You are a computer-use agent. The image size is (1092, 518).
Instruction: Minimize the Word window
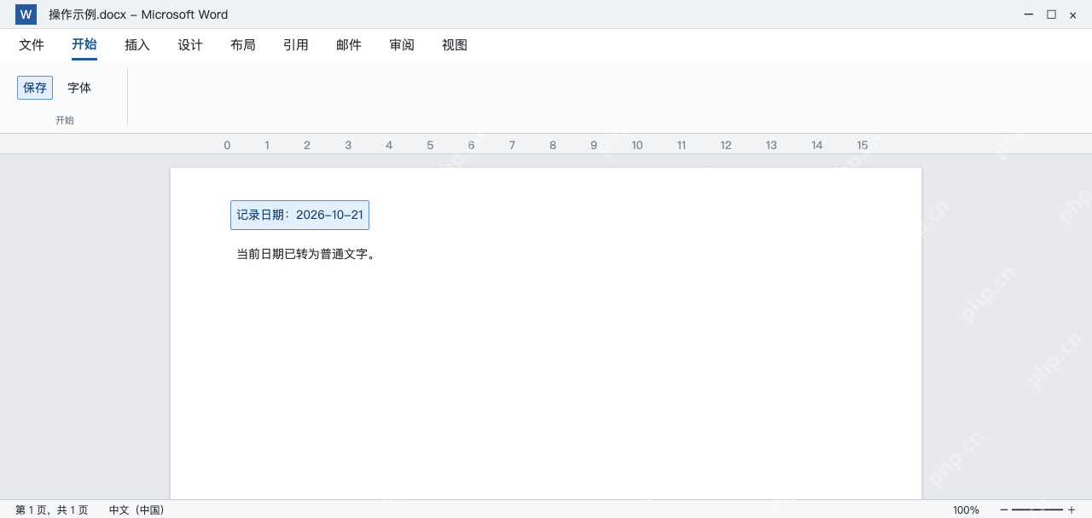pos(1029,14)
